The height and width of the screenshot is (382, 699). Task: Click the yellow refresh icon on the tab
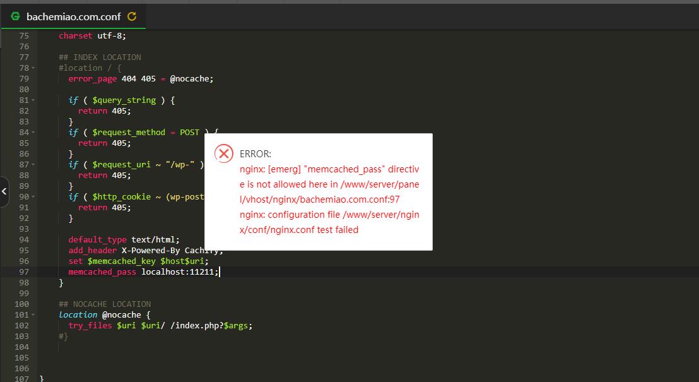132,16
